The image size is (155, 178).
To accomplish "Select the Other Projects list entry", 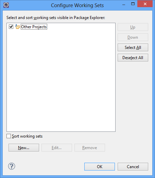I will (x=34, y=27).
